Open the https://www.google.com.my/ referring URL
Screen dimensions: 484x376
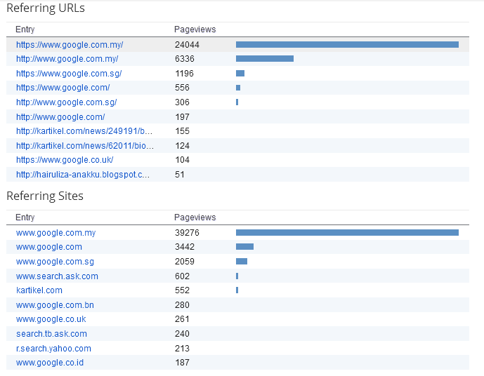70,45
